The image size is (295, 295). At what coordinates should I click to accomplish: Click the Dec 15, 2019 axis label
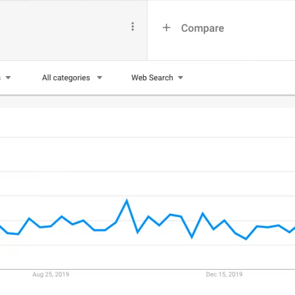pyautogui.click(x=224, y=274)
